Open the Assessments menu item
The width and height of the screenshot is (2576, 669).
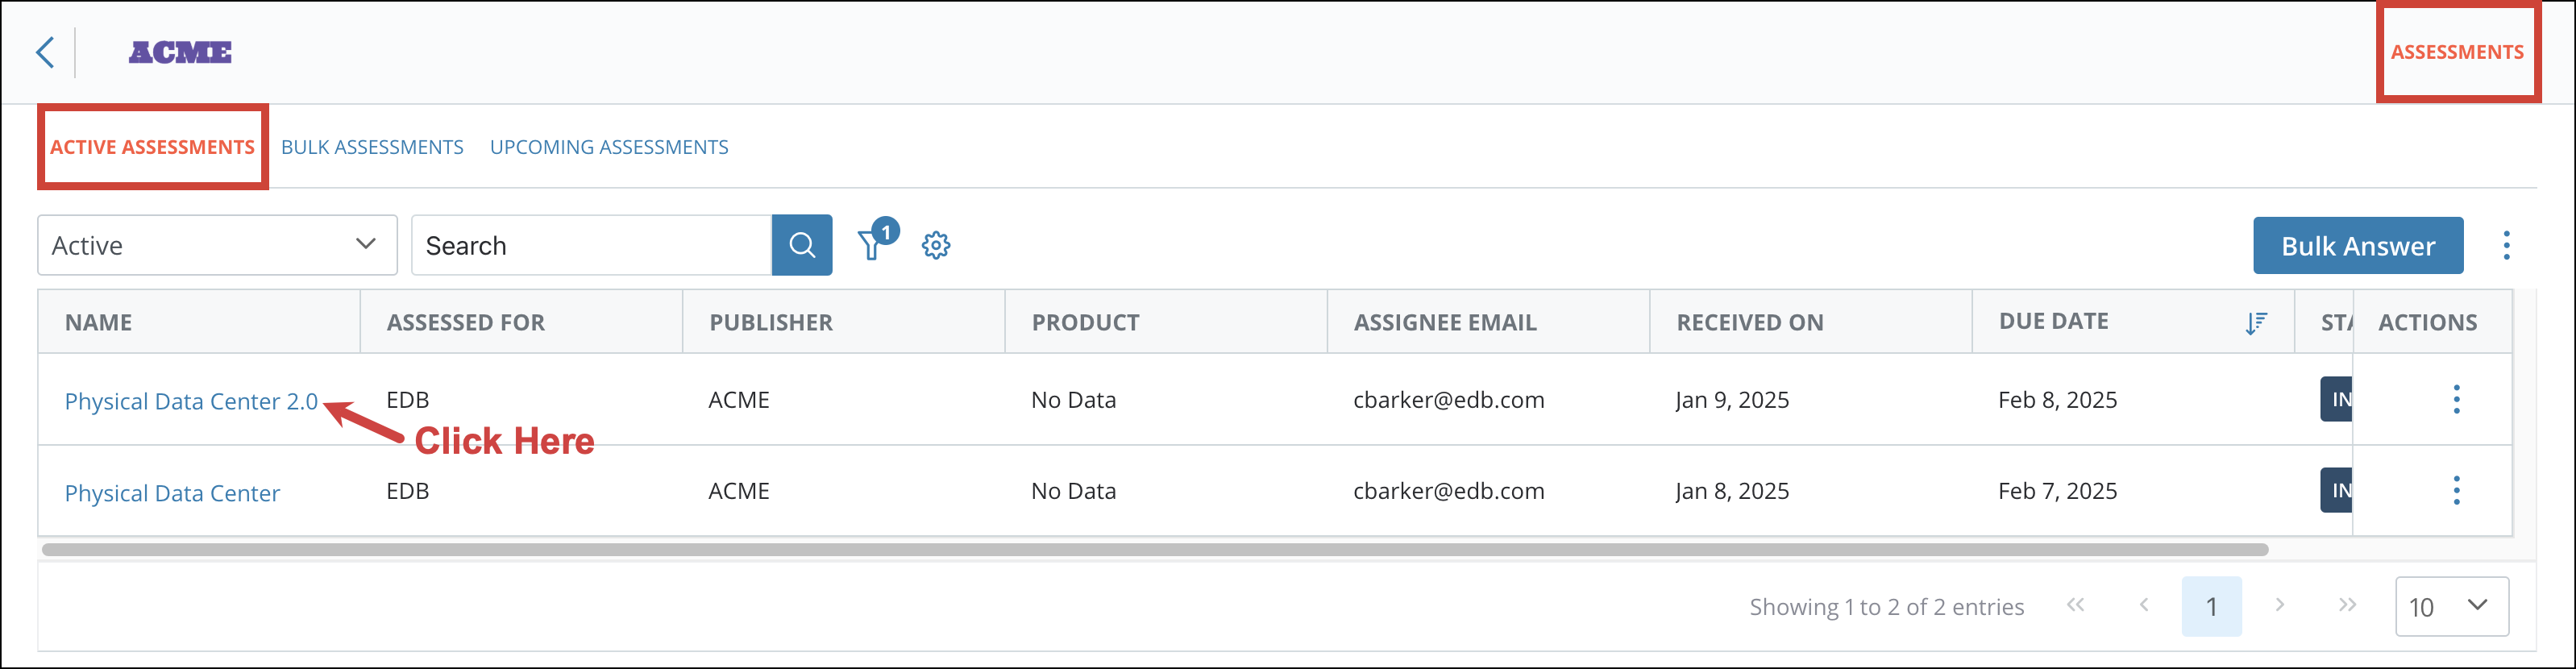(x=2457, y=52)
